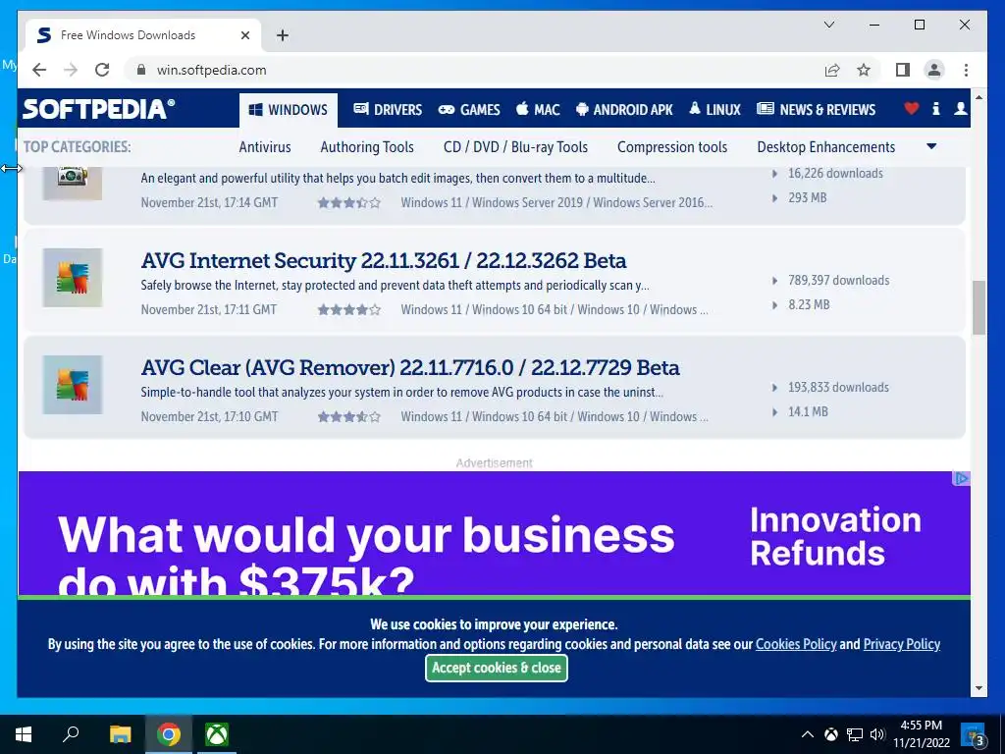The width and height of the screenshot is (1005, 754).
Task: Open the Cookies Policy link
Action: pos(796,644)
